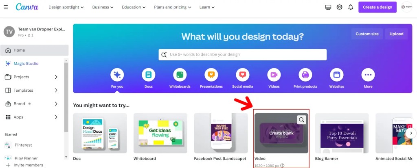Expand the Design spotlight dropdown
417x168 pixels.
coord(66,7)
